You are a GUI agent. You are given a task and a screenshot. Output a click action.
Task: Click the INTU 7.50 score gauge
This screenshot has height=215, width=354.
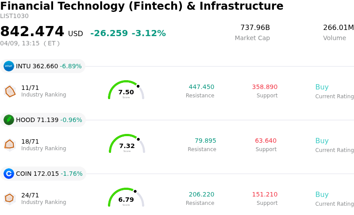126,91
